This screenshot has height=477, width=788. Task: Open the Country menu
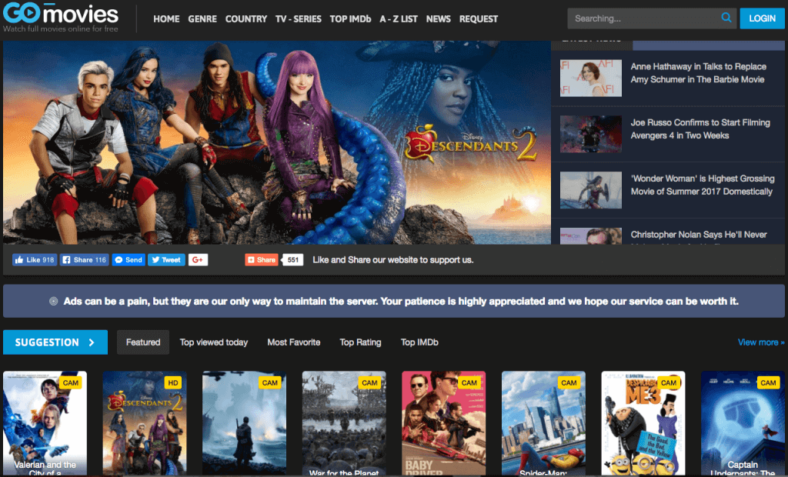(246, 19)
